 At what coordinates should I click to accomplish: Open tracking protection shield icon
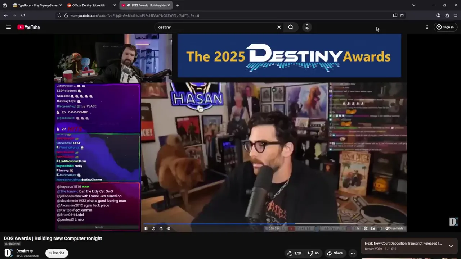(x=59, y=15)
